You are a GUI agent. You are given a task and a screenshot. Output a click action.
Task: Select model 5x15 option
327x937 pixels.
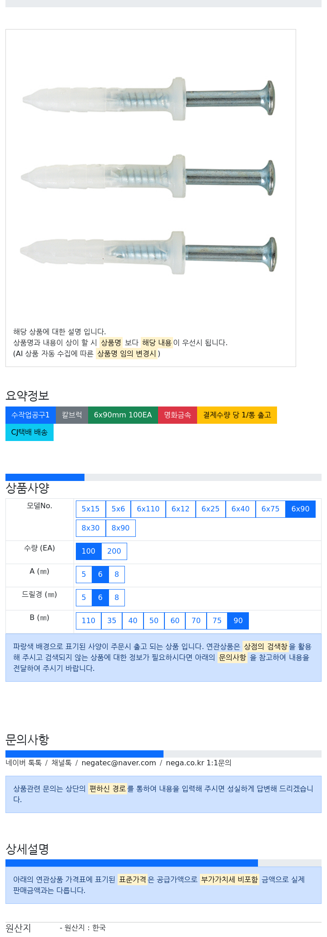coord(90,509)
